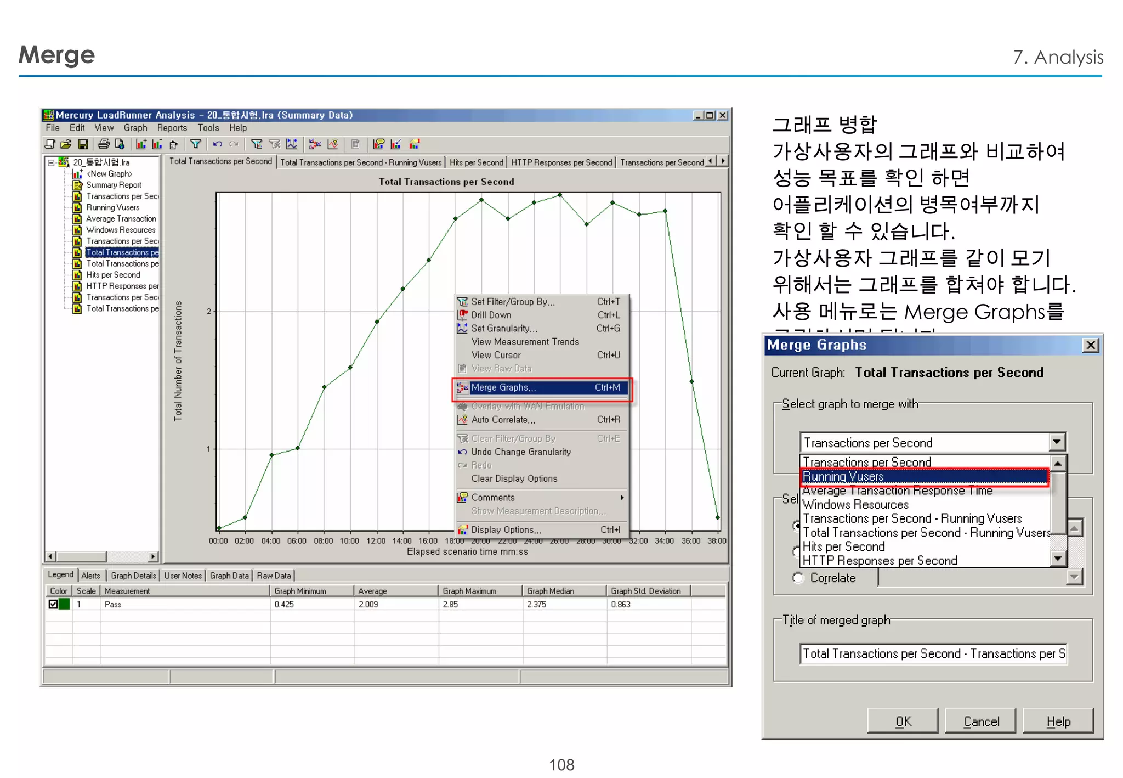The image size is (1123, 778).
Task: Click the tree panel scroll-left arrow
Action: [x=50, y=556]
